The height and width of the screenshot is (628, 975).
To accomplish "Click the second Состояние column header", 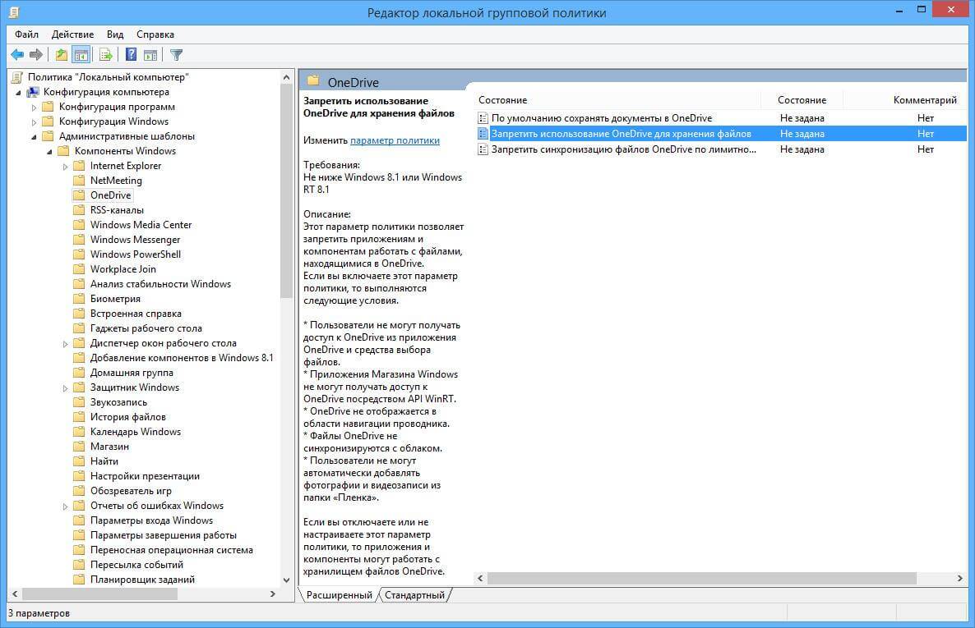I will click(802, 100).
